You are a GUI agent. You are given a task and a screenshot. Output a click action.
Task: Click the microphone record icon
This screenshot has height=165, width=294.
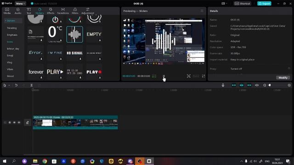223,85
